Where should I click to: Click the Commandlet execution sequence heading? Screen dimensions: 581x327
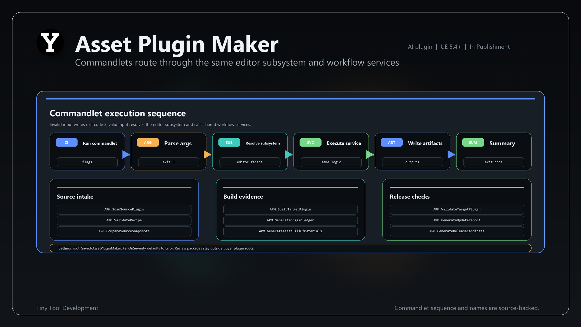[x=118, y=113]
